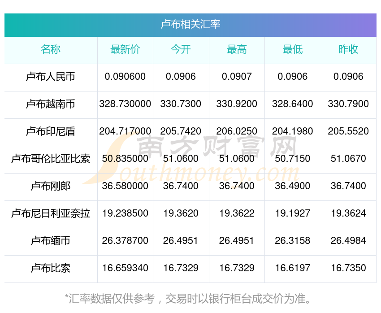Click 卢布印尼盾 highest value 206.0250
The height and width of the screenshot is (313, 381).
pyautogui.click(x=237, y=131)
